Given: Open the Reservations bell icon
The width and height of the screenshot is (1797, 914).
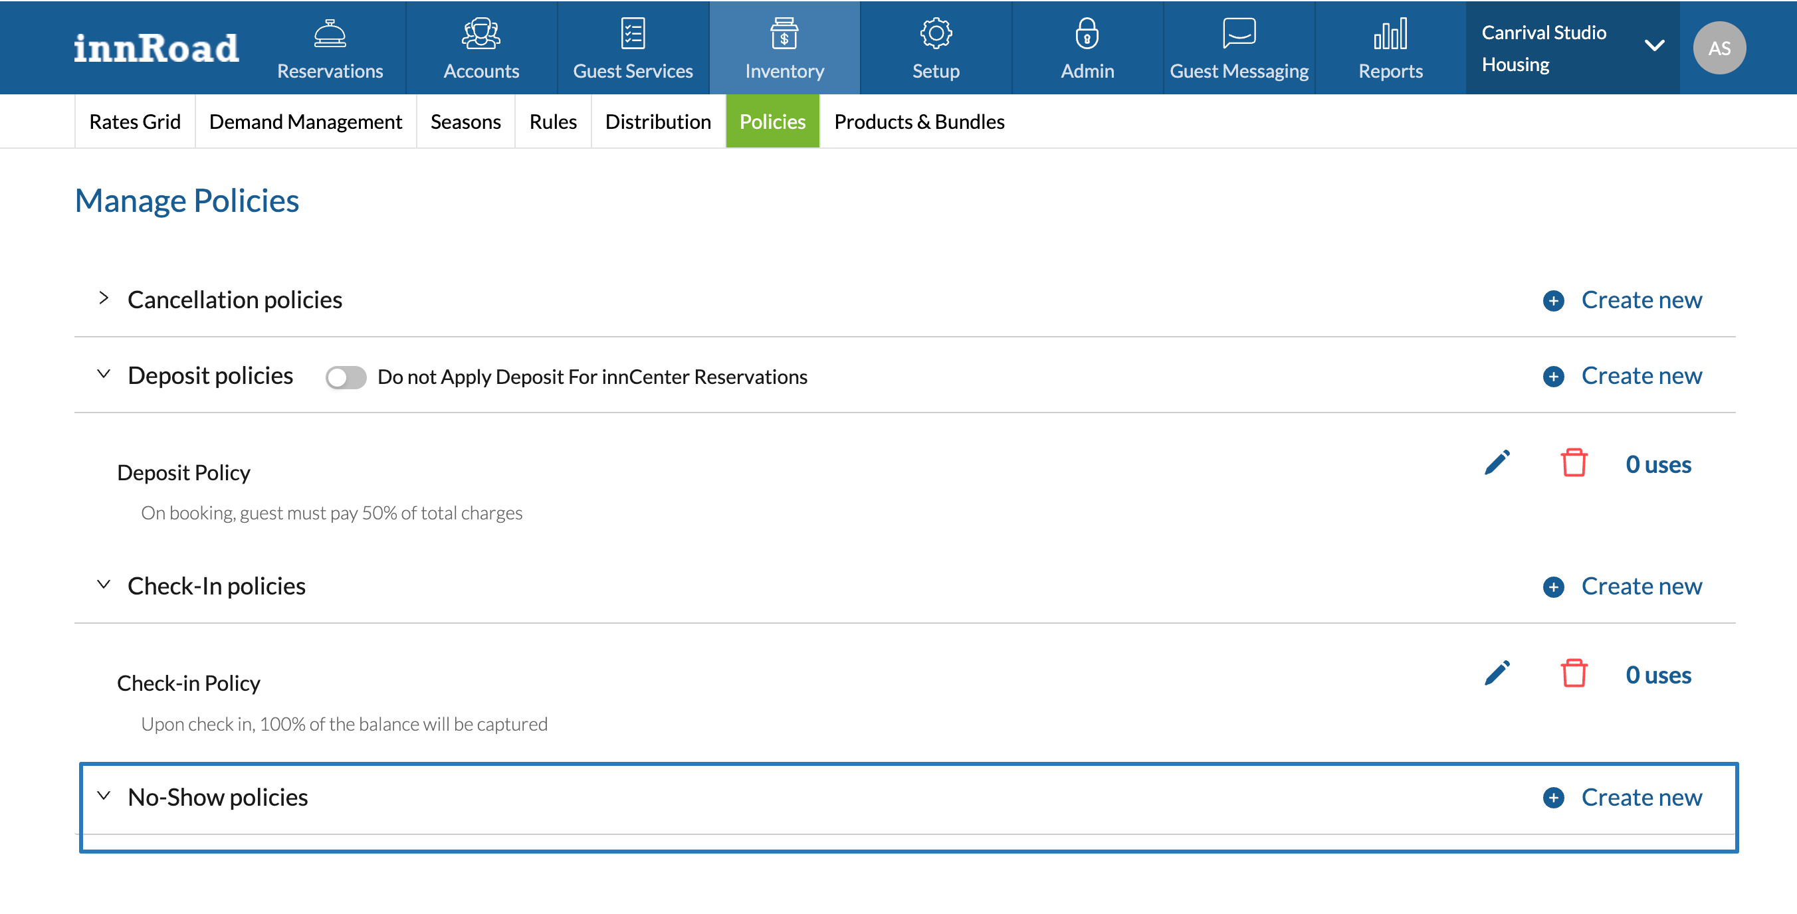Looking at the screenshot, I should tap(329, 33).
